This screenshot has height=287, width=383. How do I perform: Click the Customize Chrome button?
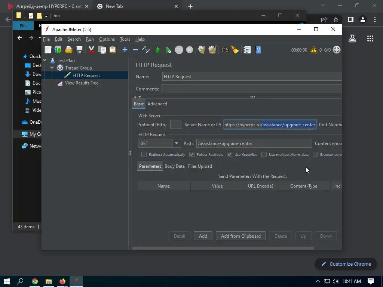coord(346,264)
